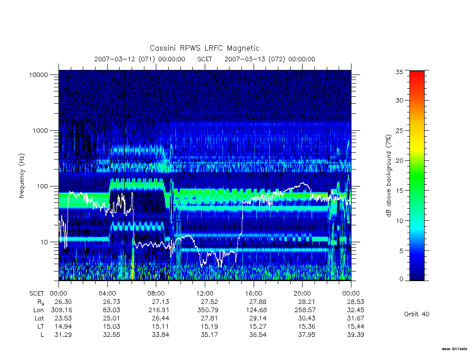The image size is (468, 351).
Task: Select the start time "2007-03-12 (071) 00:00:00"
Action: [140, 59]
